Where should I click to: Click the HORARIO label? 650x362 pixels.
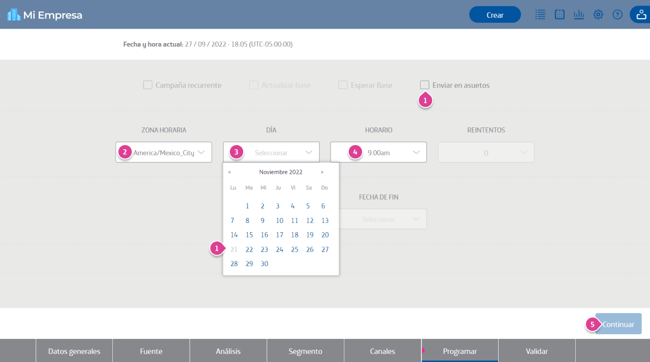click(x=378, y=130)
